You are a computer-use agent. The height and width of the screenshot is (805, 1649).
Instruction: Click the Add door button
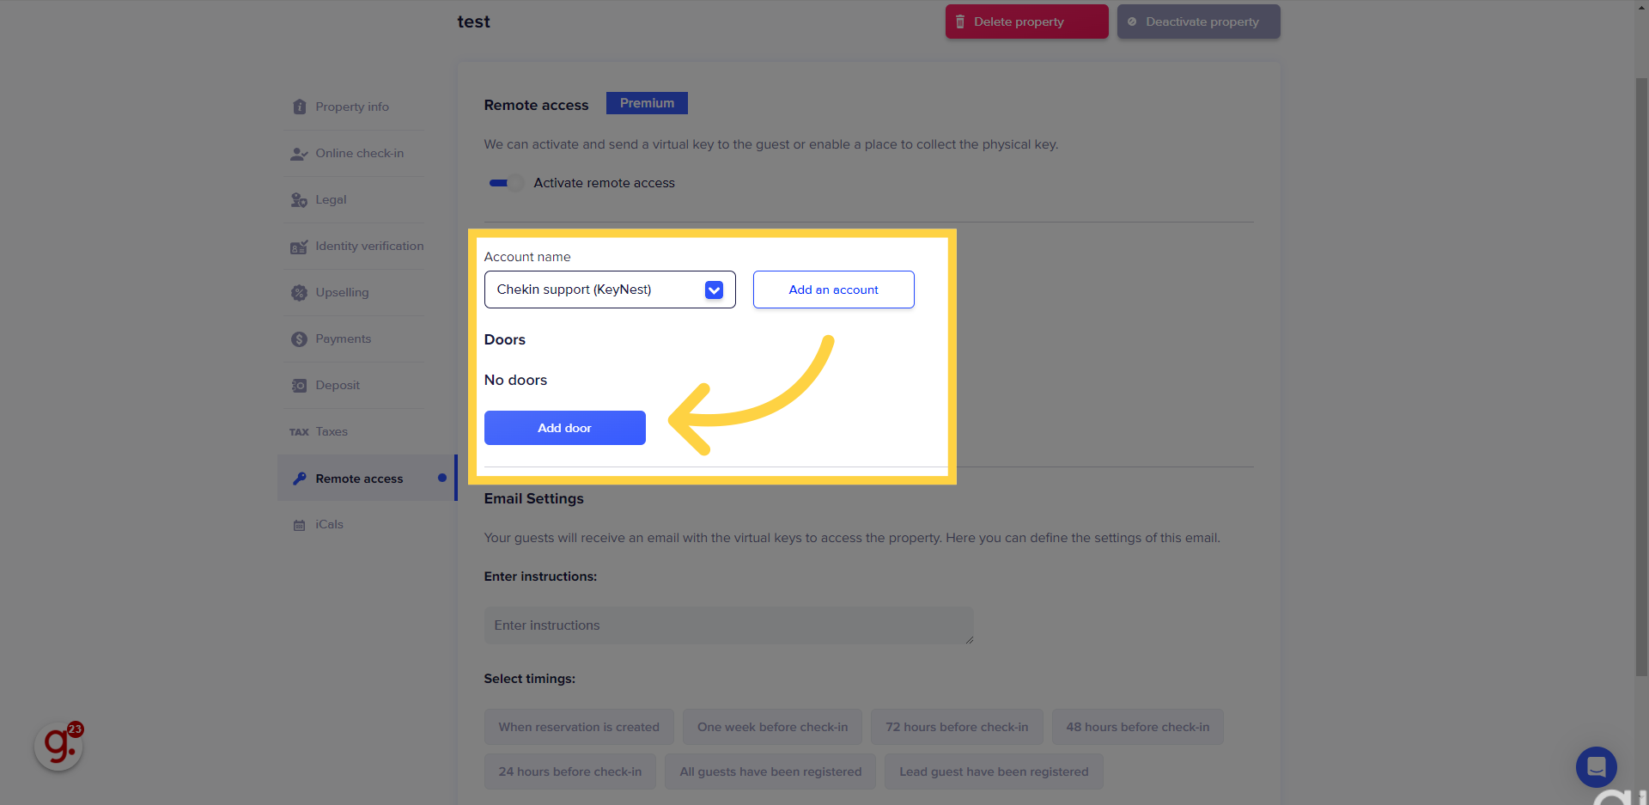[x=564, y=428]
